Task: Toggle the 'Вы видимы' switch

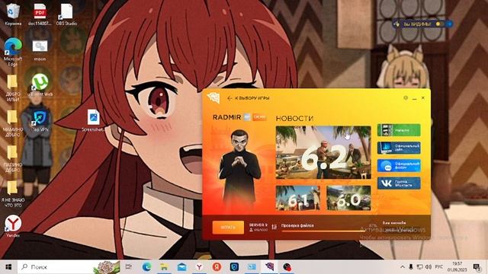Action: tap(439, 24)
